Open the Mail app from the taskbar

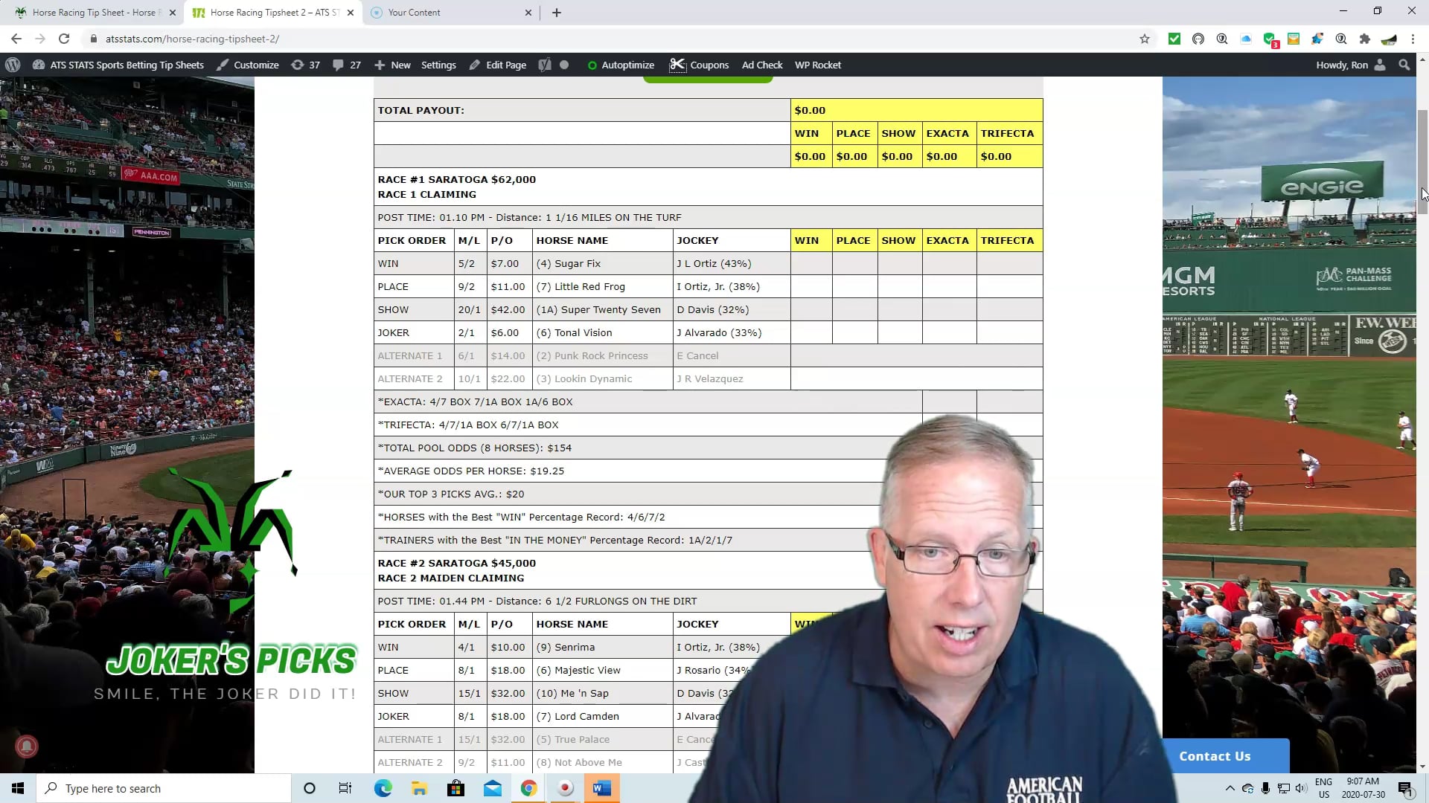(492, 788)
